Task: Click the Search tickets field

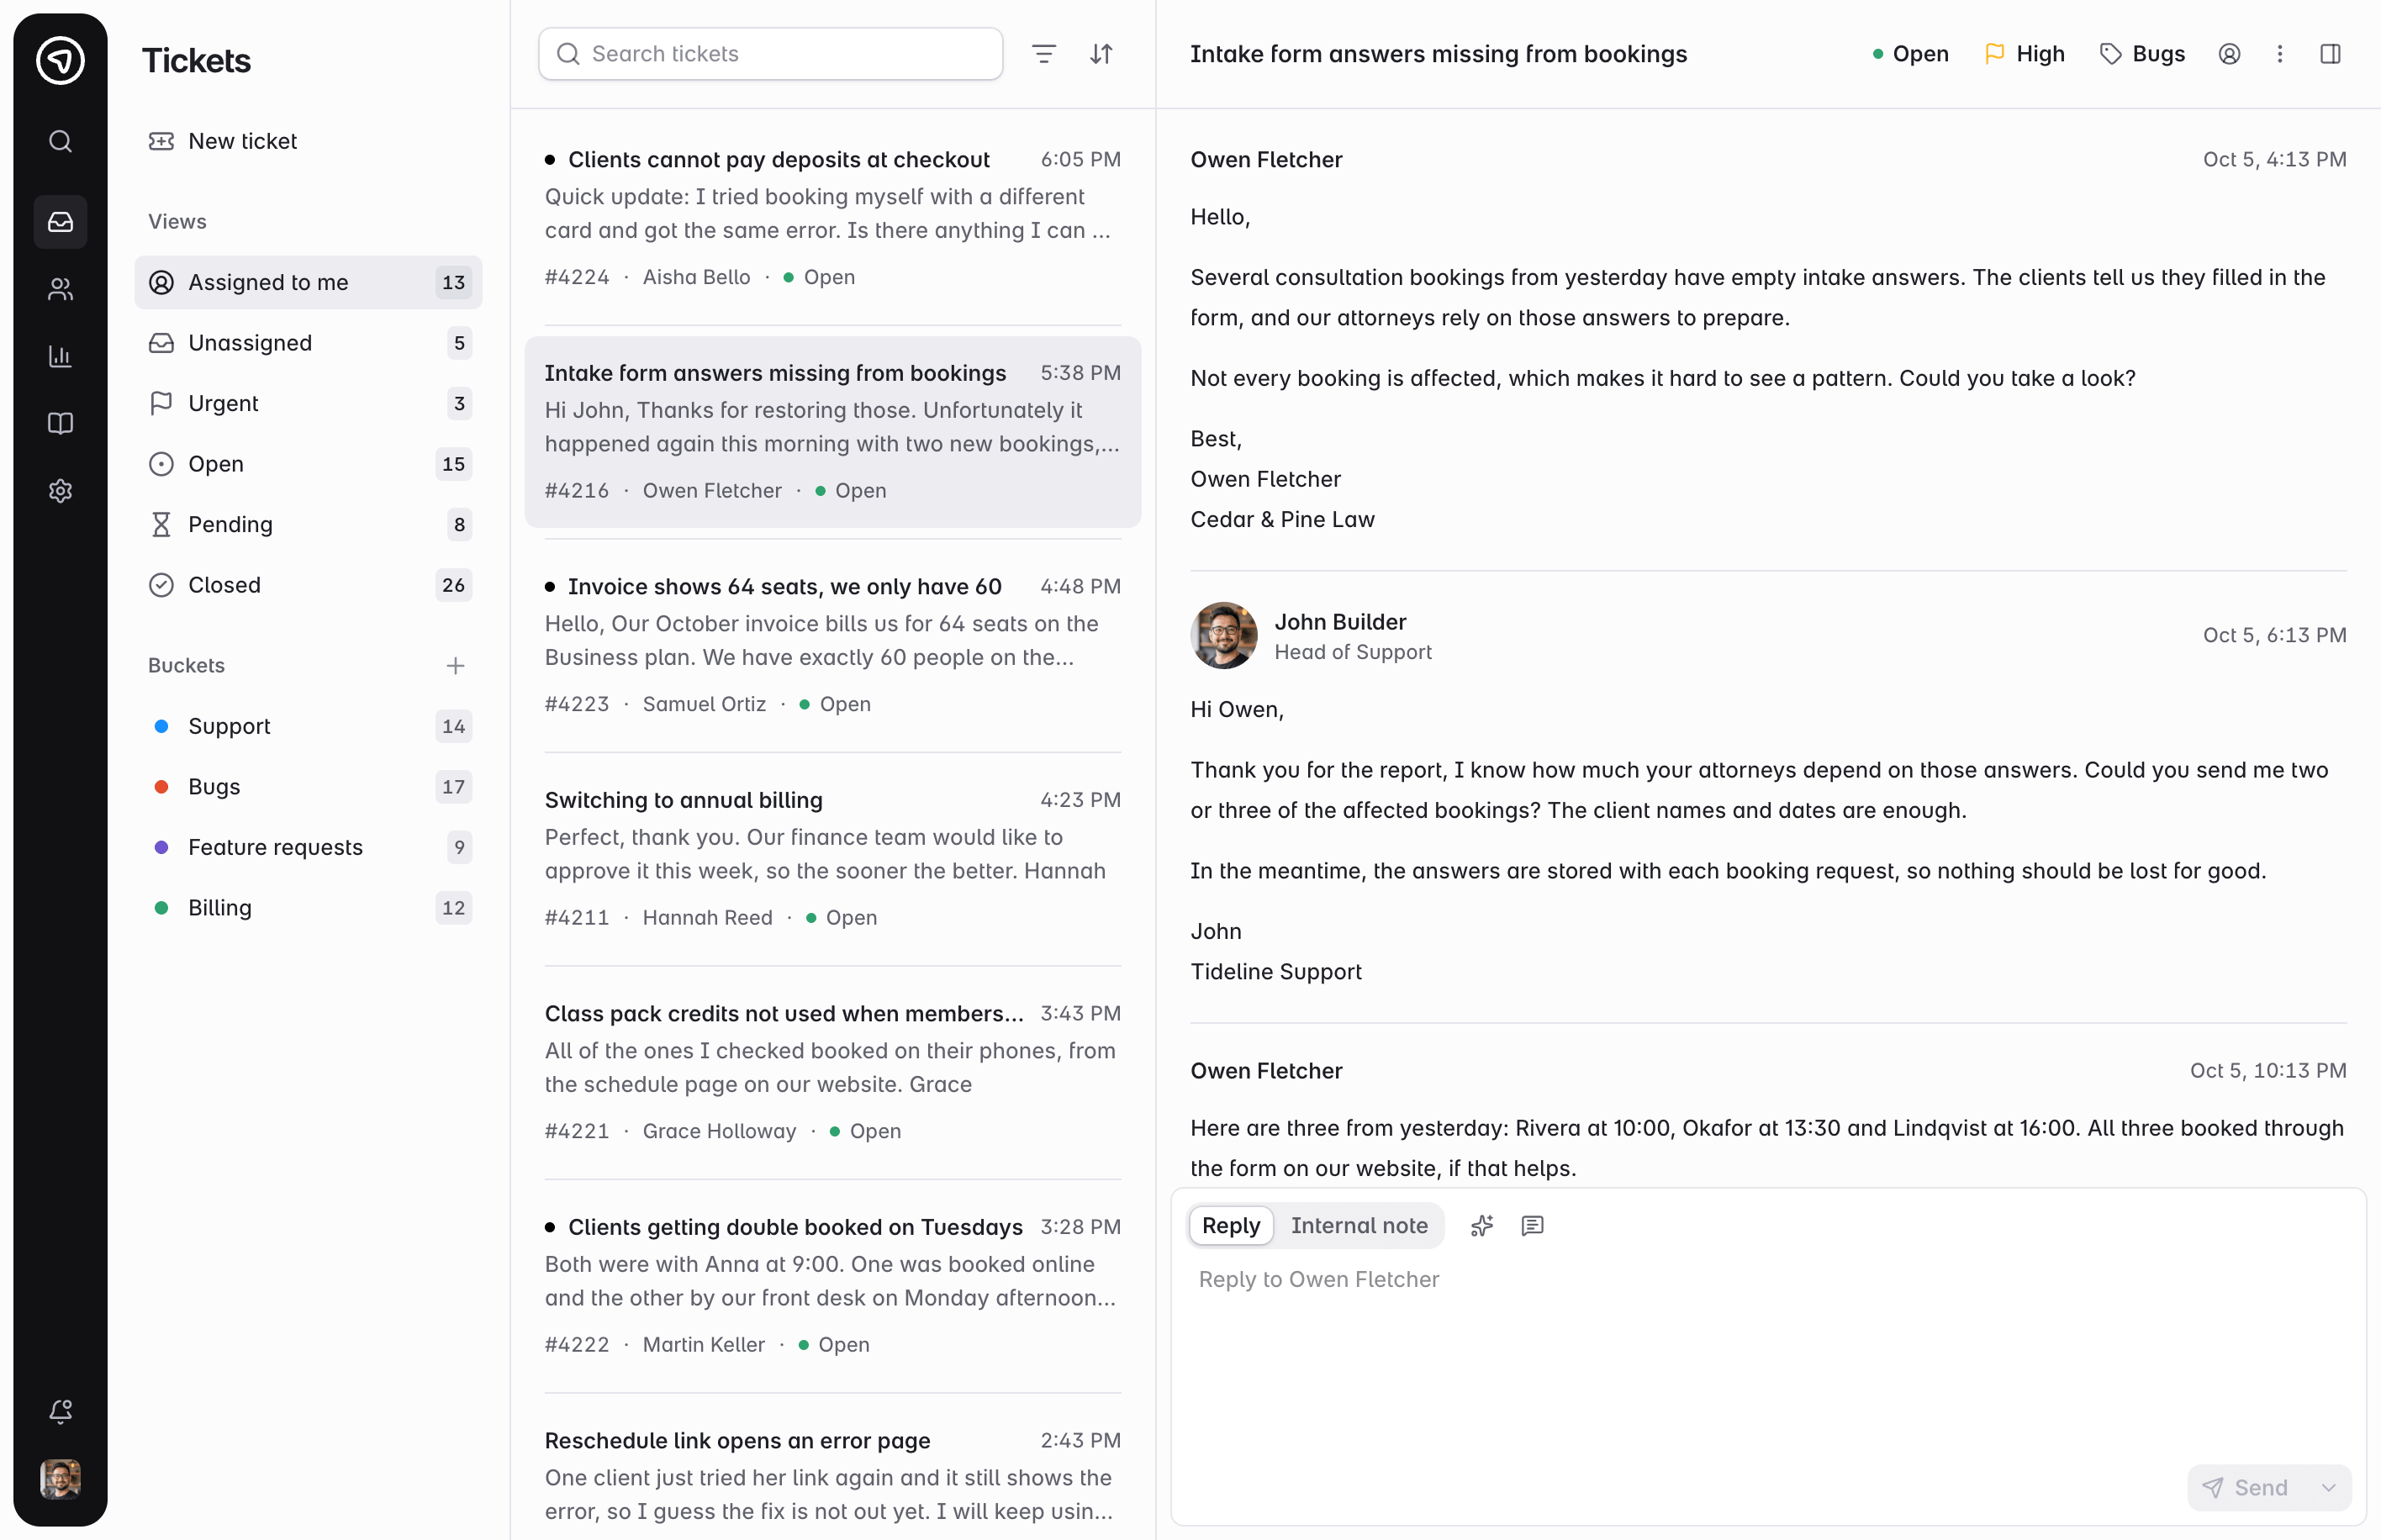Action: (770, 54)
